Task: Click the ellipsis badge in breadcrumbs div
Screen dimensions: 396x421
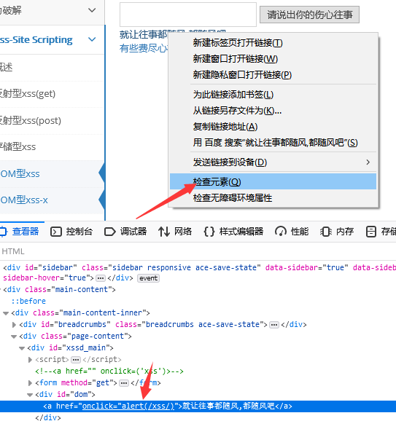Action: coord(274,325)
